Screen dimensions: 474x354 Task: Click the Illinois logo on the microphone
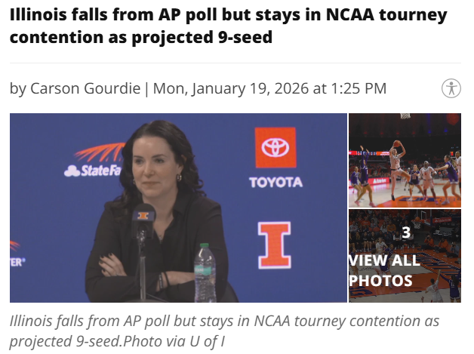[x=142, y=215]
